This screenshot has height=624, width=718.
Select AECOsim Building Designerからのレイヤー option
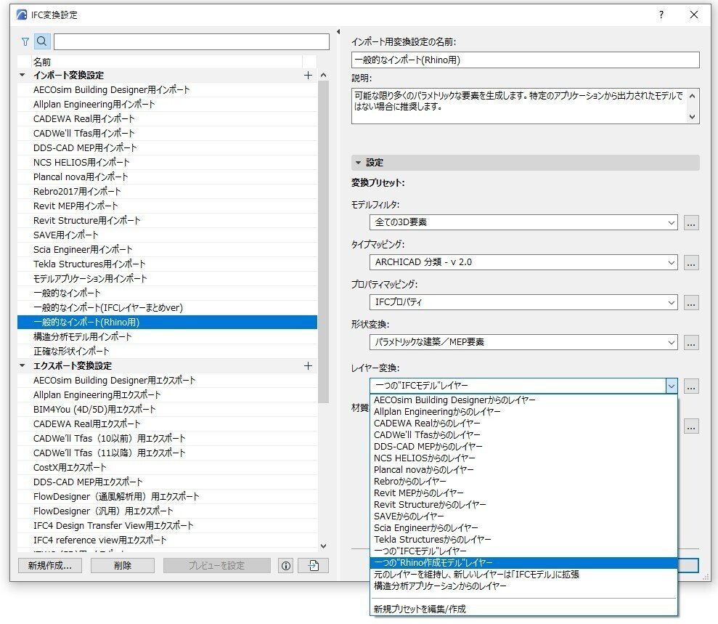click(523, 400)
